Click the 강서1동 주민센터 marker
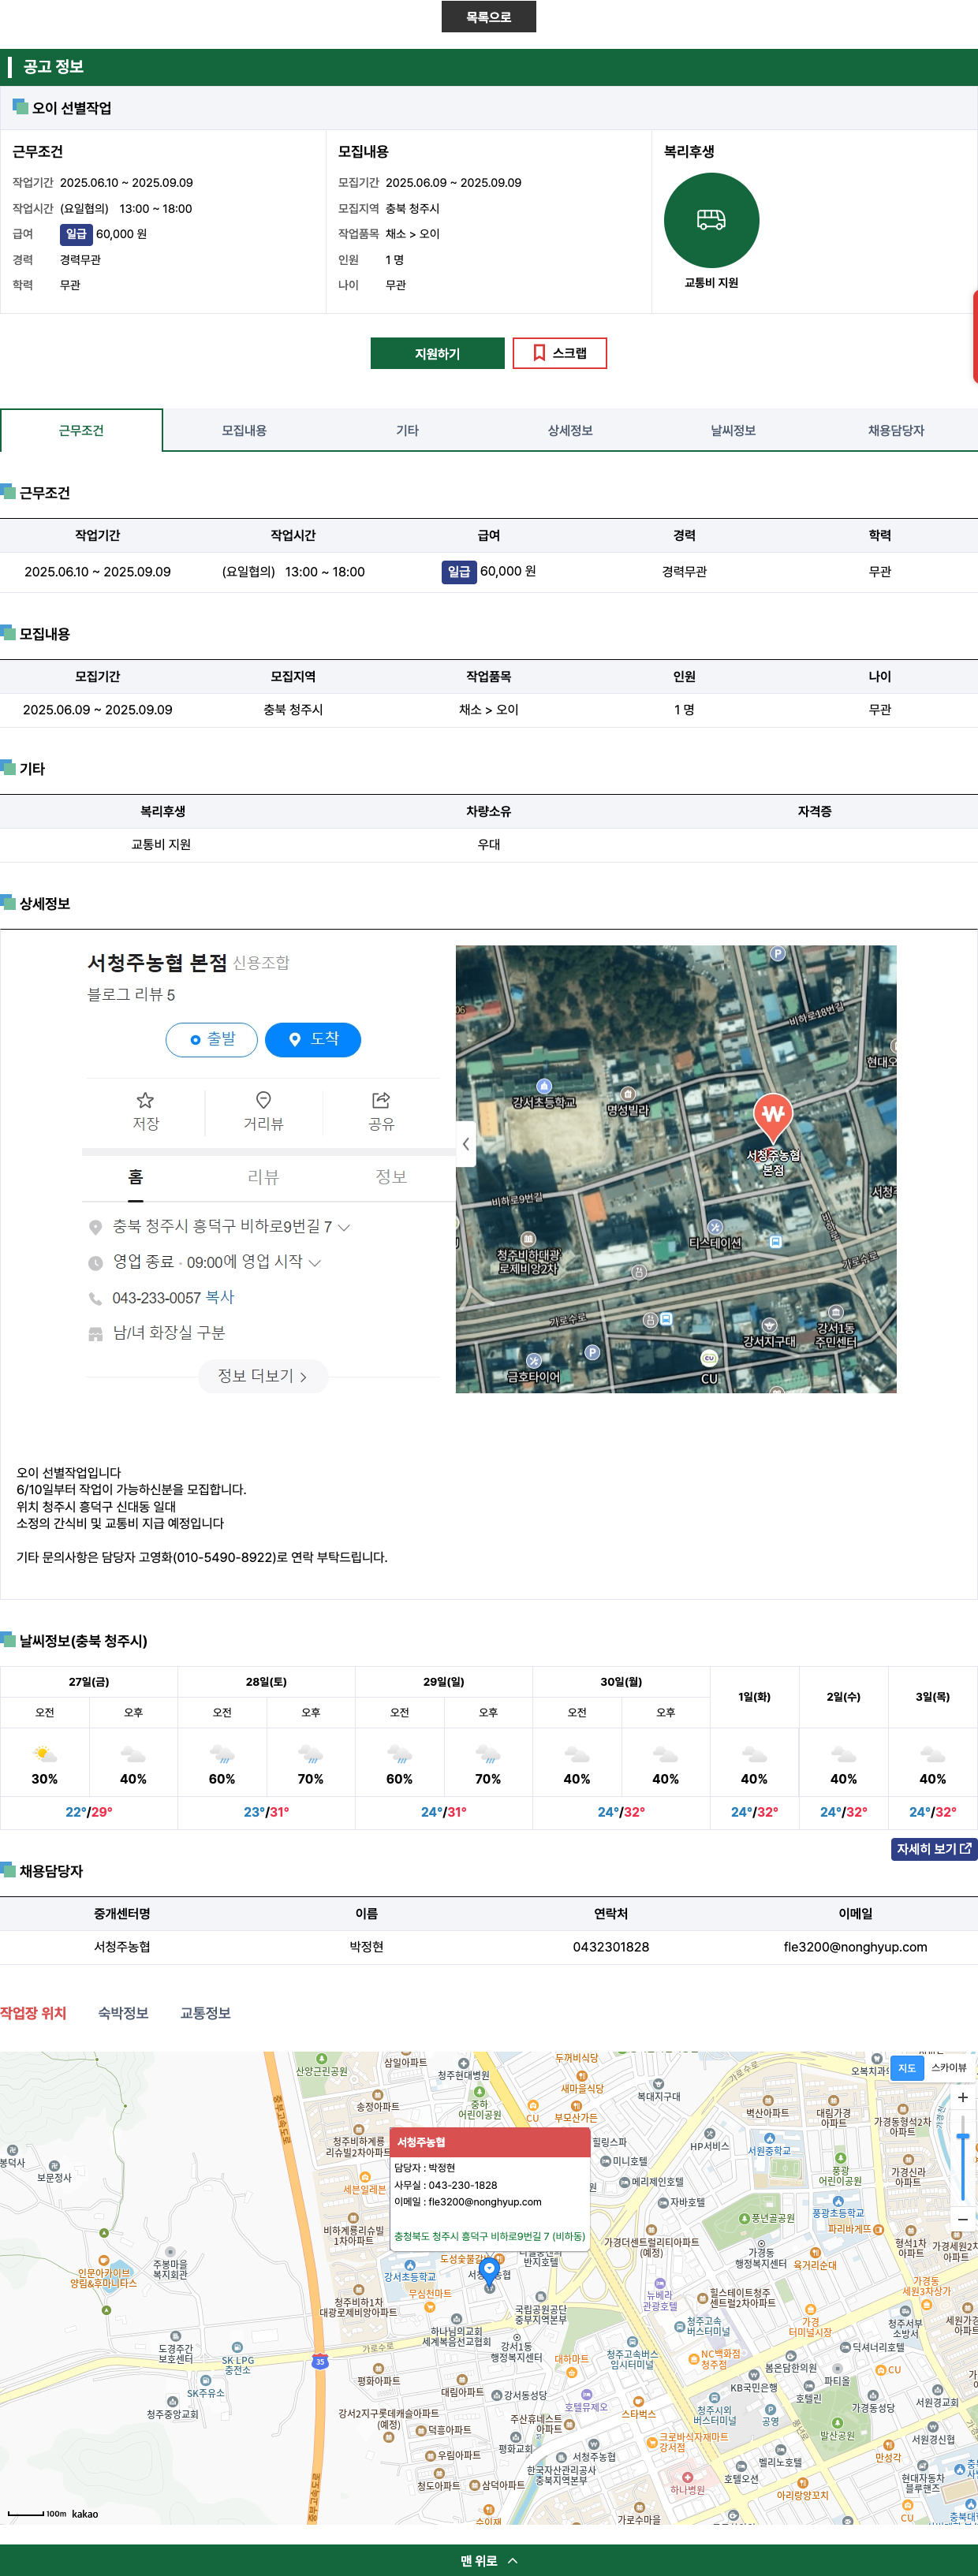The height and width of the screenshot is (2576, 978). pos(836,1312)
